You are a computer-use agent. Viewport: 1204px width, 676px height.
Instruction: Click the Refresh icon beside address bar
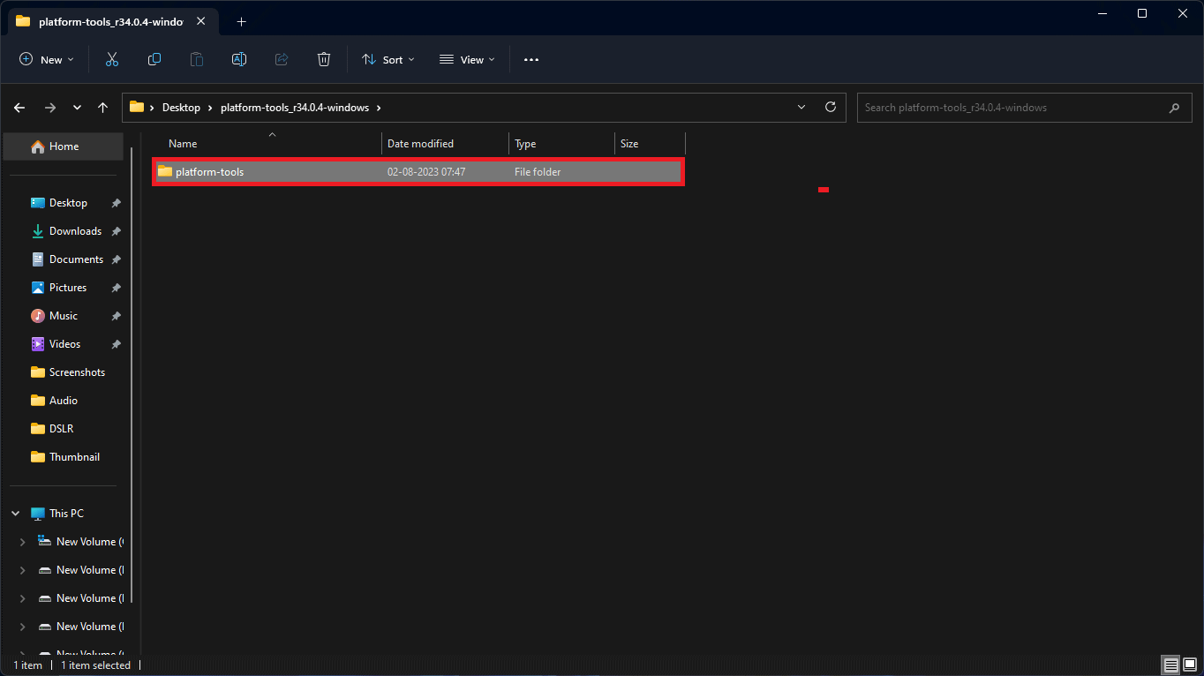830,107
